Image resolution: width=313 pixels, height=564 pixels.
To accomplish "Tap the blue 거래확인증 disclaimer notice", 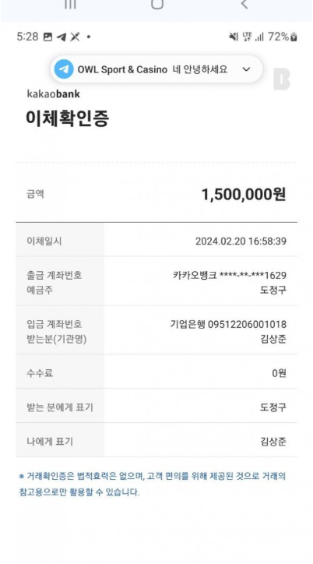I will pos(153,484).
